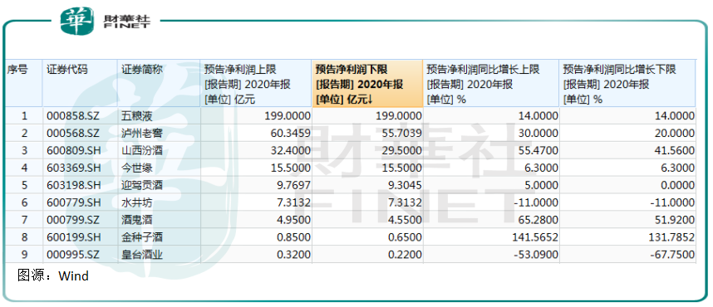Click the 金种子酒 name cell

point(159,238)
